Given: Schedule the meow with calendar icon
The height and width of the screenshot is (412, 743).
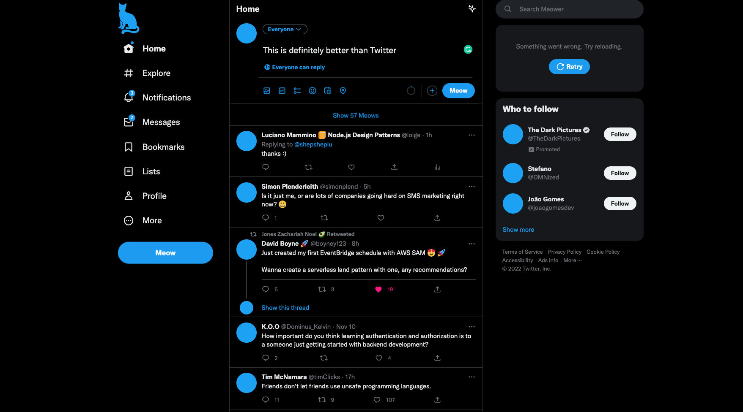Looking at the screenshot, I should pos(328,91).
